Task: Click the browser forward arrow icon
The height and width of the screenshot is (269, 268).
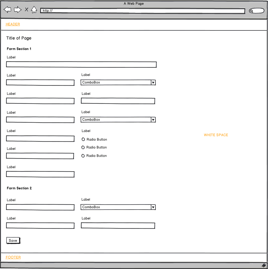Action: [18, 10]
